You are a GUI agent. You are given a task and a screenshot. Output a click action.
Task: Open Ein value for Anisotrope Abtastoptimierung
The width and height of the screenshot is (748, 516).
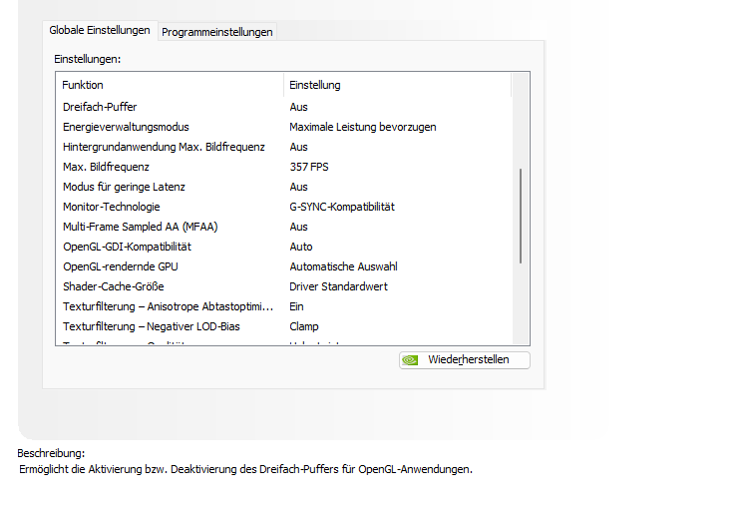point(296,307)
